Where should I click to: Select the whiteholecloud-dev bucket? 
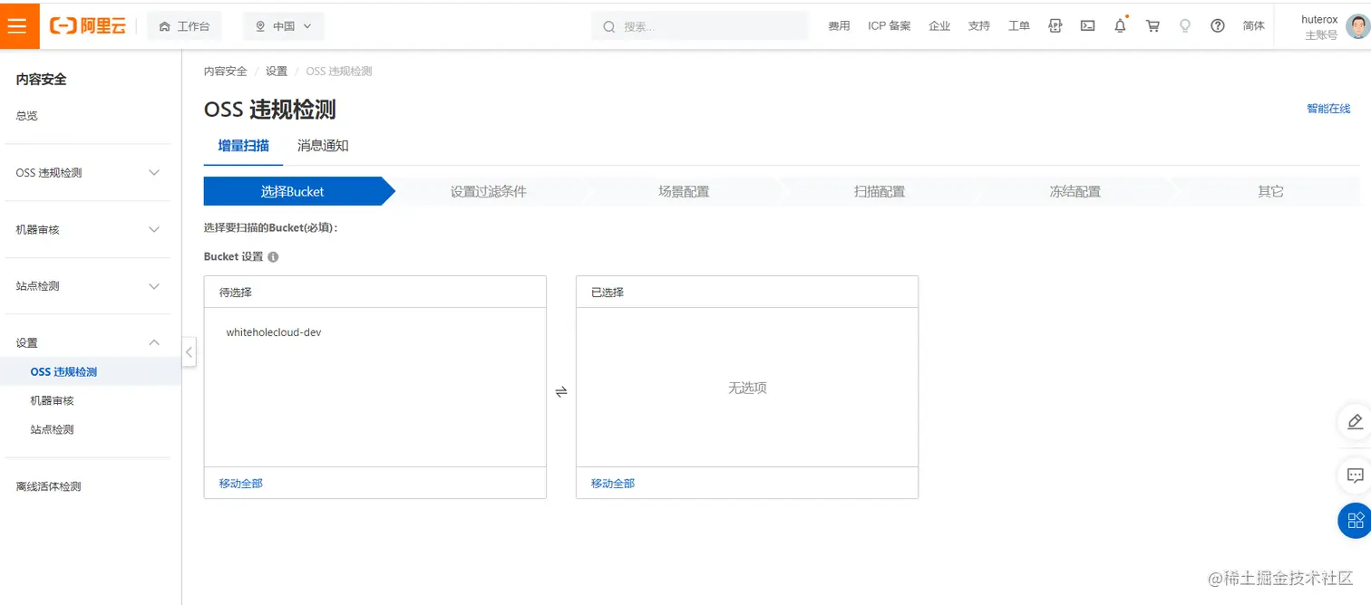(x=273, y=331)
